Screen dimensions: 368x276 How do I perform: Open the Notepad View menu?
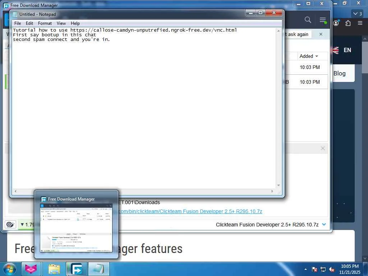pos(61,23)
